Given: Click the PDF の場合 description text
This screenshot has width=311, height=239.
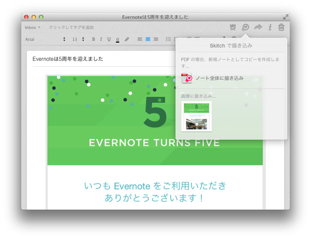Looking at the screenshot, I should (x=230, y=63).
